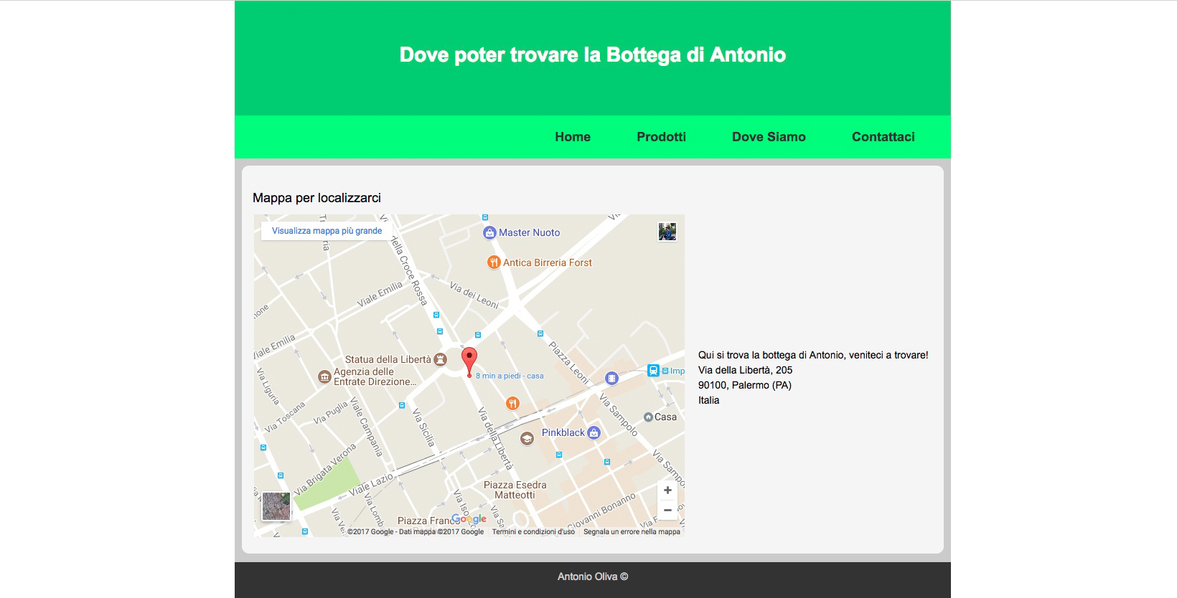Open the Contattaci page
The width and height of the screenshot is (1177, 598).
pos(883,137)
